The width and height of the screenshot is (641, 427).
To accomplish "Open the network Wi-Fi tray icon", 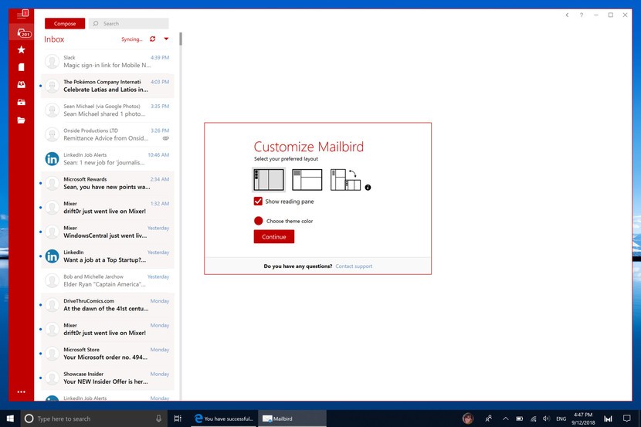I will [x=533, y=419].
